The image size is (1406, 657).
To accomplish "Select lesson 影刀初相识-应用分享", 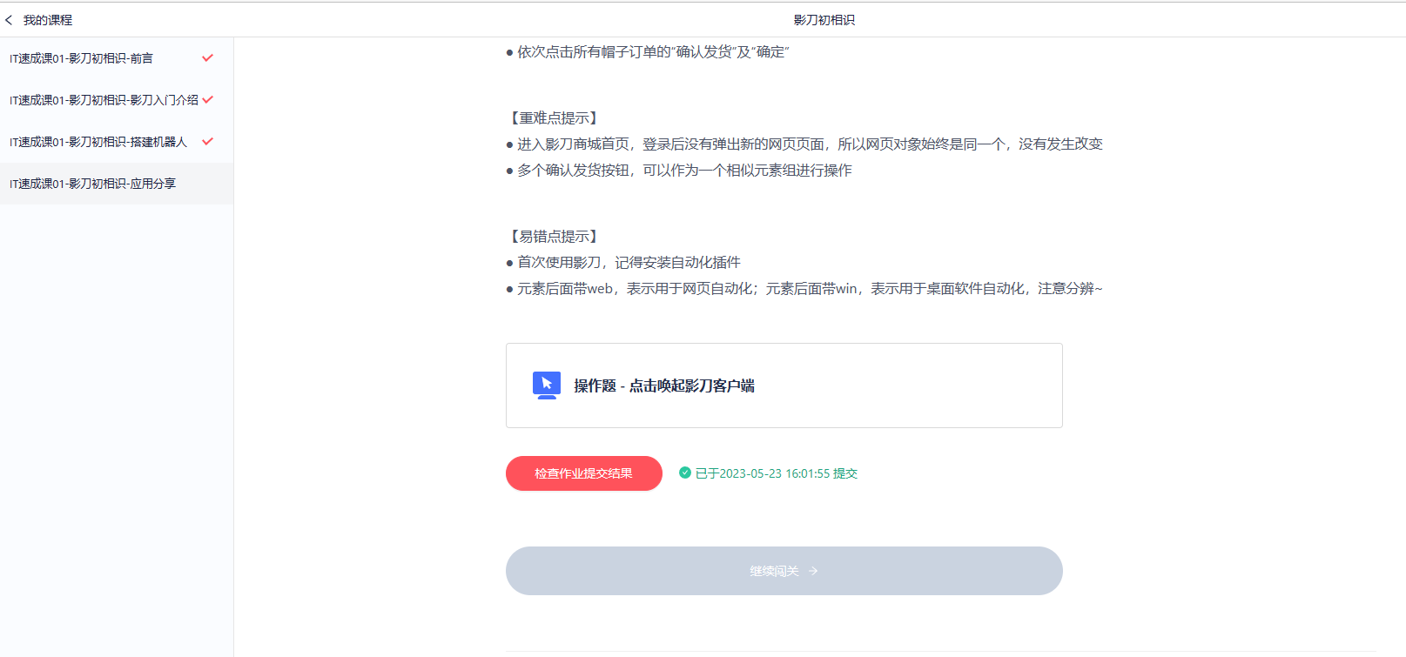I will 117,184.
